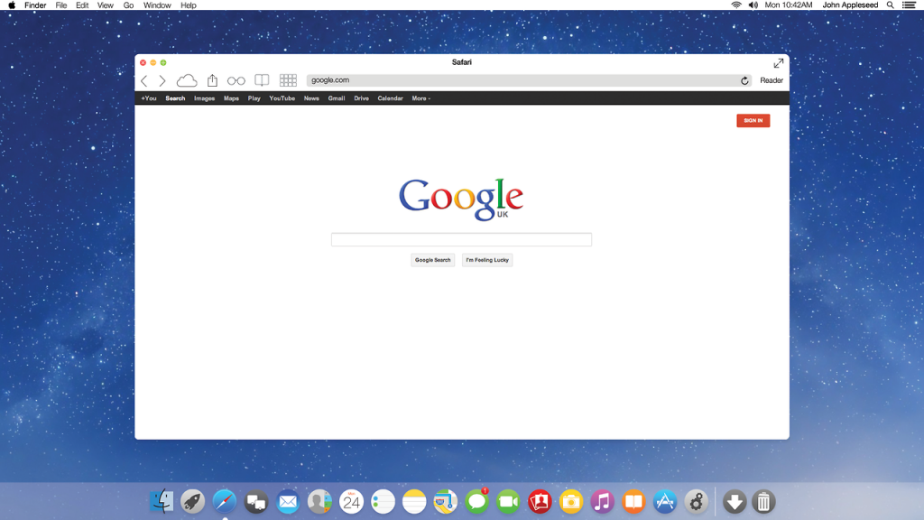Open the App Store dock icon
The width and height of the screenshot is (924, 520).
[x=665, y=501]
